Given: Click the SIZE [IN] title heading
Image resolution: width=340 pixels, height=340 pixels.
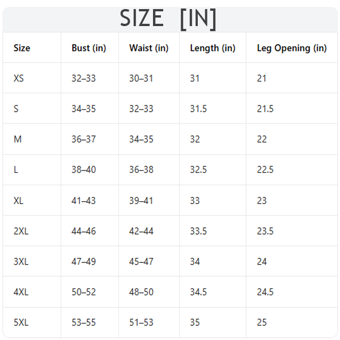Looking at the screenshot, I should pyautogui.click(x=168, y=19).
